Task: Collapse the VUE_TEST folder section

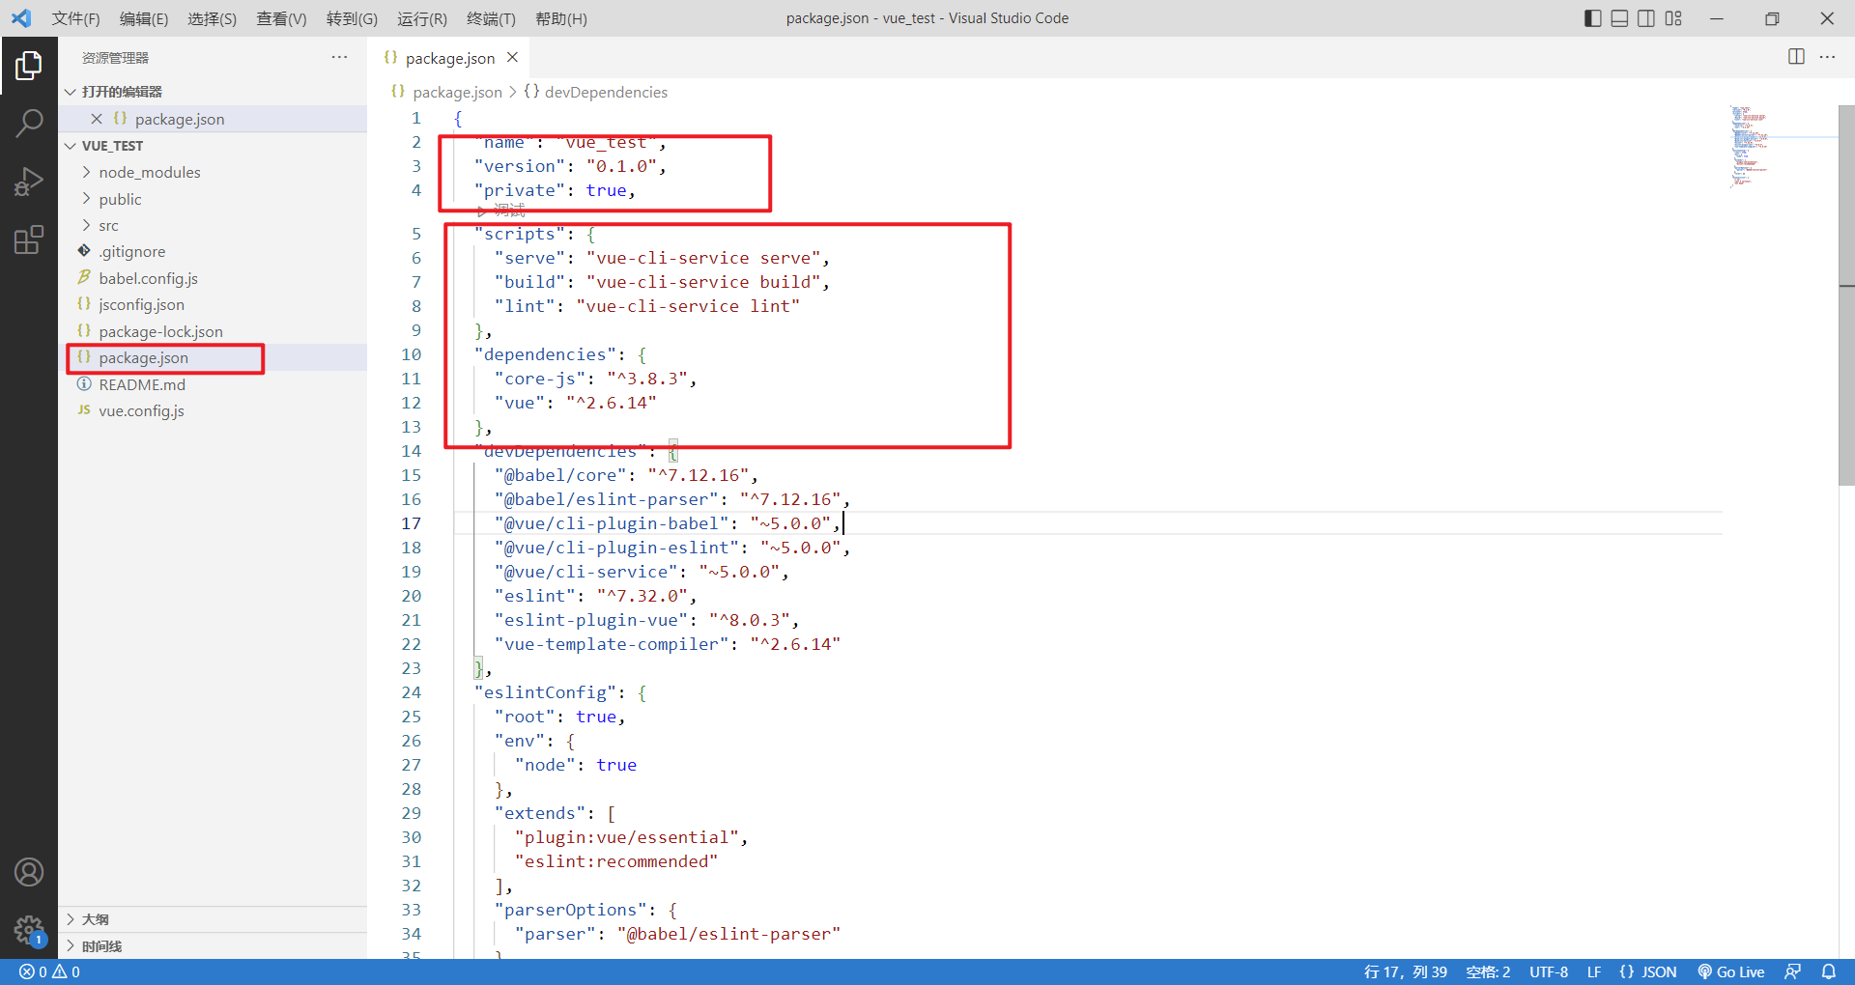Action: click(x=213, y=146)
